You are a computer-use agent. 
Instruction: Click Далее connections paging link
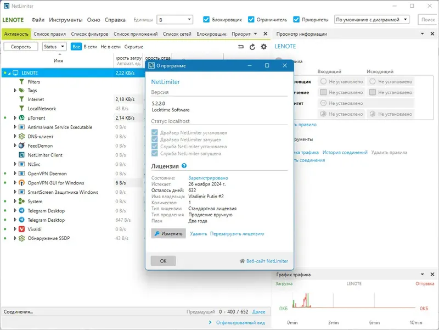point(258,312)
